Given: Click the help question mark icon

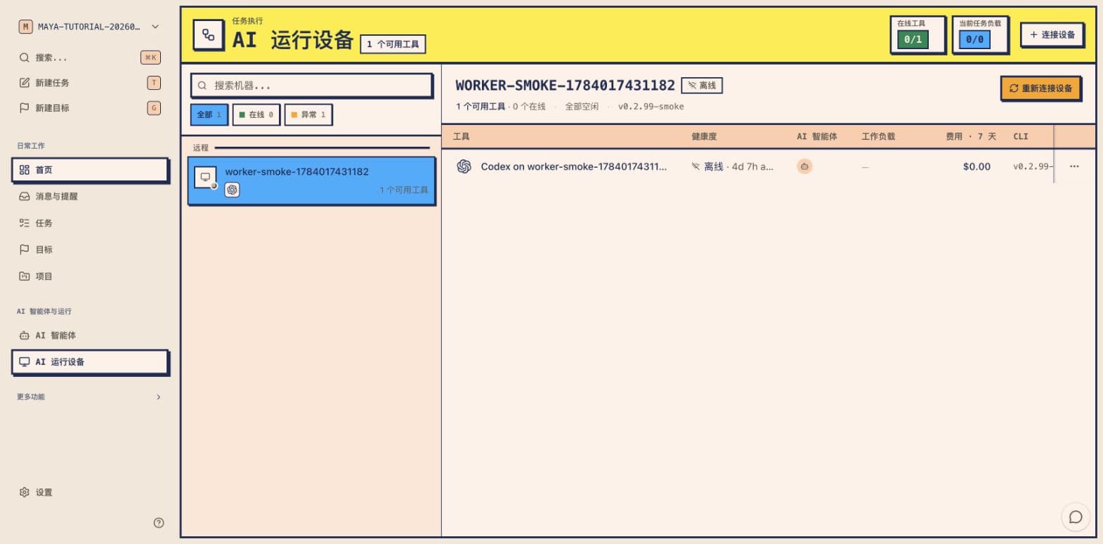Looking at the screenshot, I should (159, 522).
